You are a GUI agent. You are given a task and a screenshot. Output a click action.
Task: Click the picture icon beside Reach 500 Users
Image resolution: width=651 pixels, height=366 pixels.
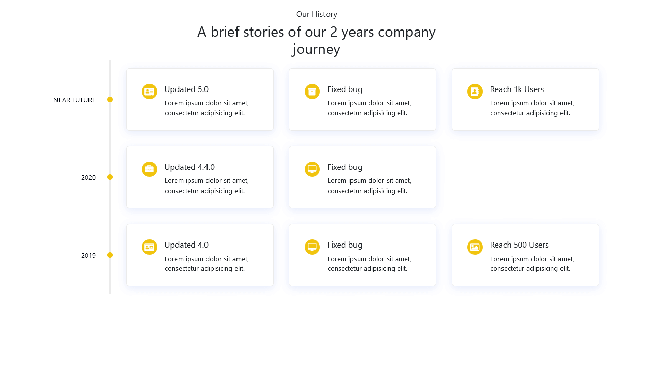coord(475,247)
